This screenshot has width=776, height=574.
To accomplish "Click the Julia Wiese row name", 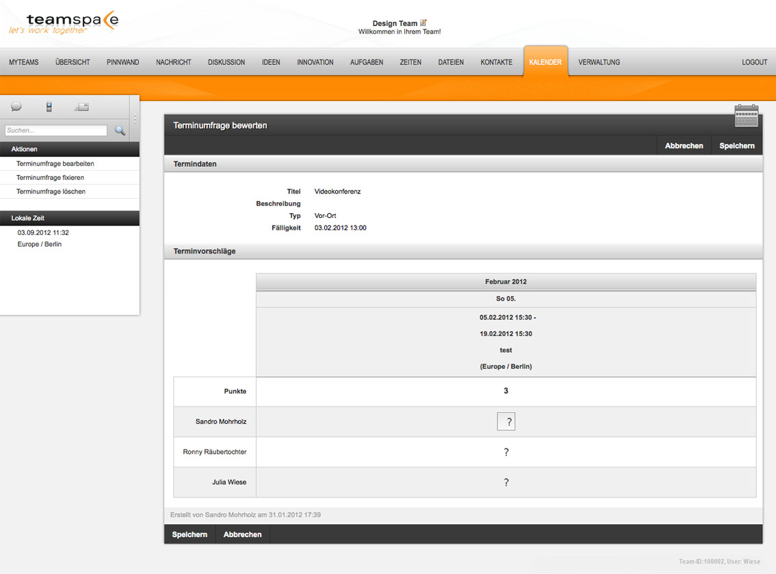I will (229, 482).
